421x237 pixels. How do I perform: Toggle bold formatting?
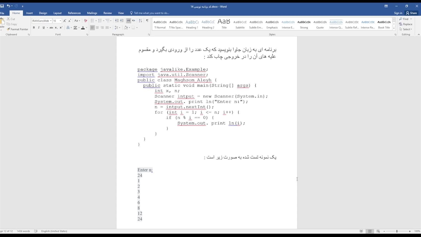pos(34,28)
